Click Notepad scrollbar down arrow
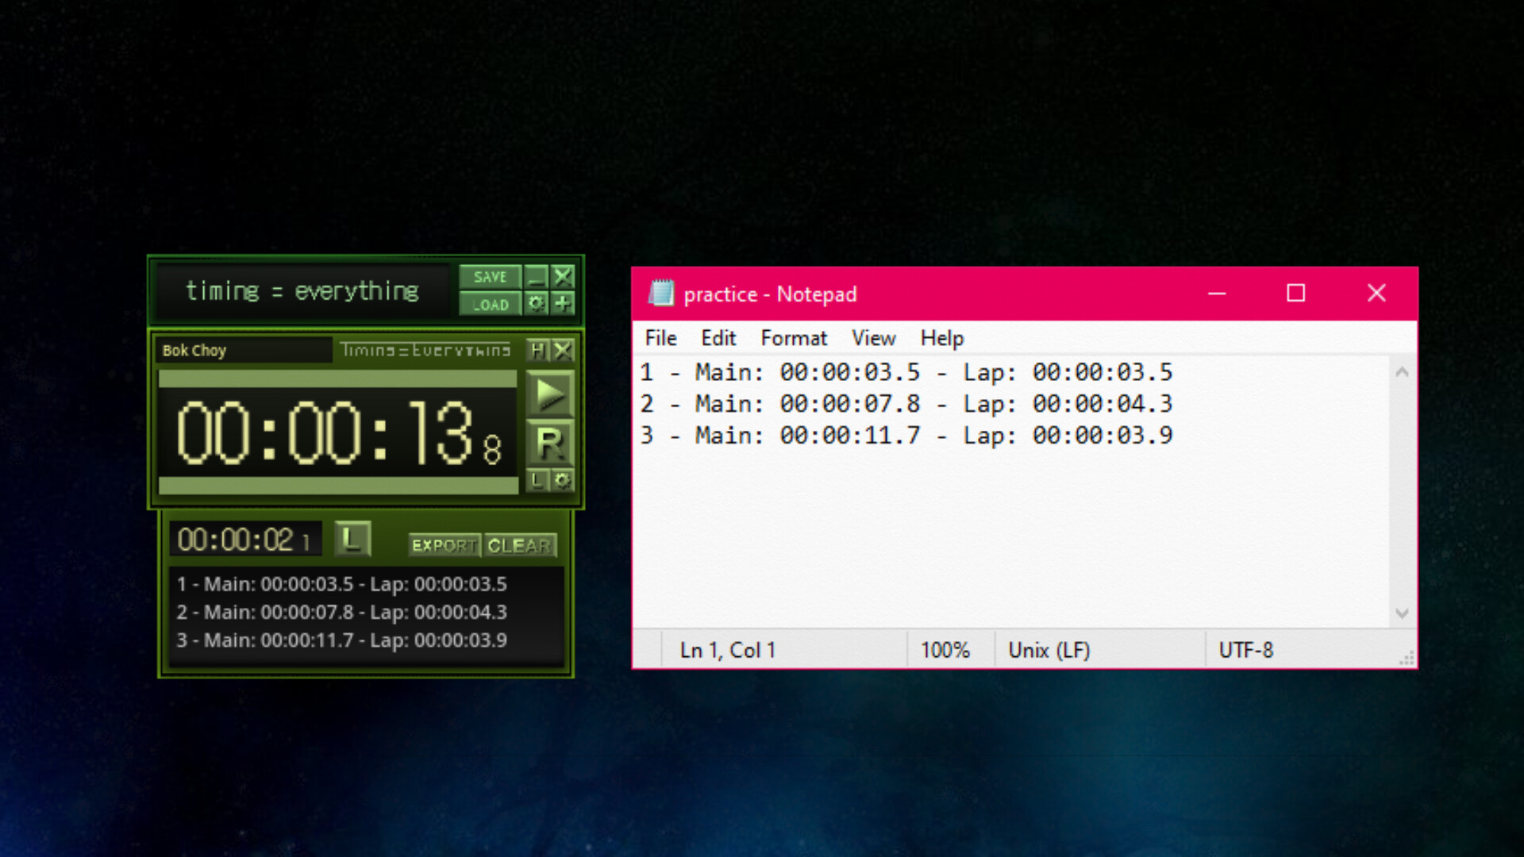This screenshot has width=1524, height=857. pyautogui.click(x=1402, y=613)
